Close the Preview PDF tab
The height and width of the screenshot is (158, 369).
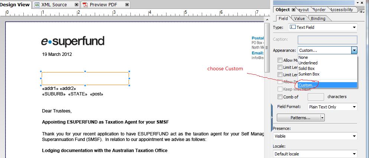click(x=127, y=5)
